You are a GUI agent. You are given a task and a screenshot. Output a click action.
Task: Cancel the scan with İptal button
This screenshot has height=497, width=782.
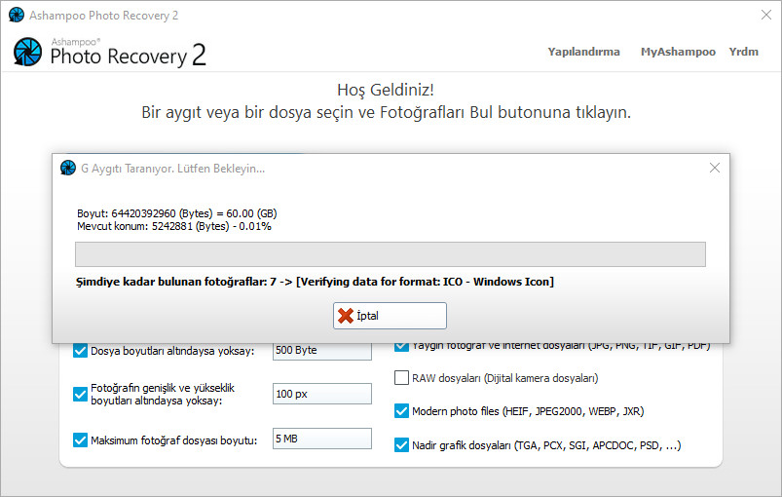390,316
